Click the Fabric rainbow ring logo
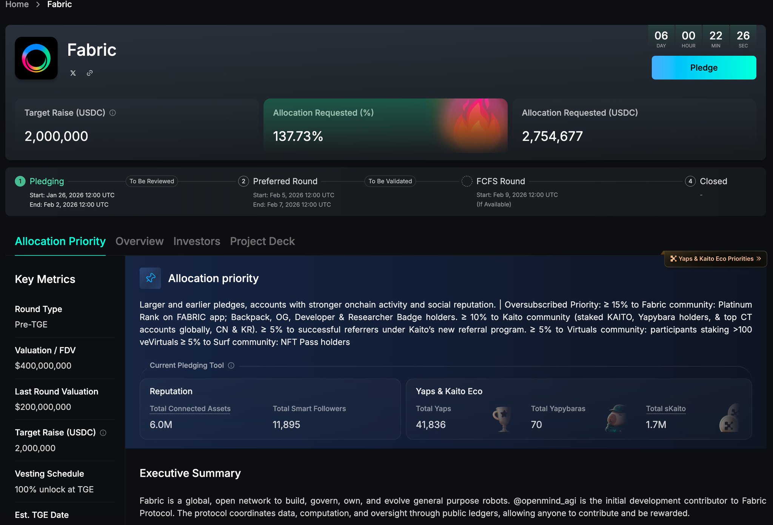Screen dimensions: 773x525 [36, 58]
